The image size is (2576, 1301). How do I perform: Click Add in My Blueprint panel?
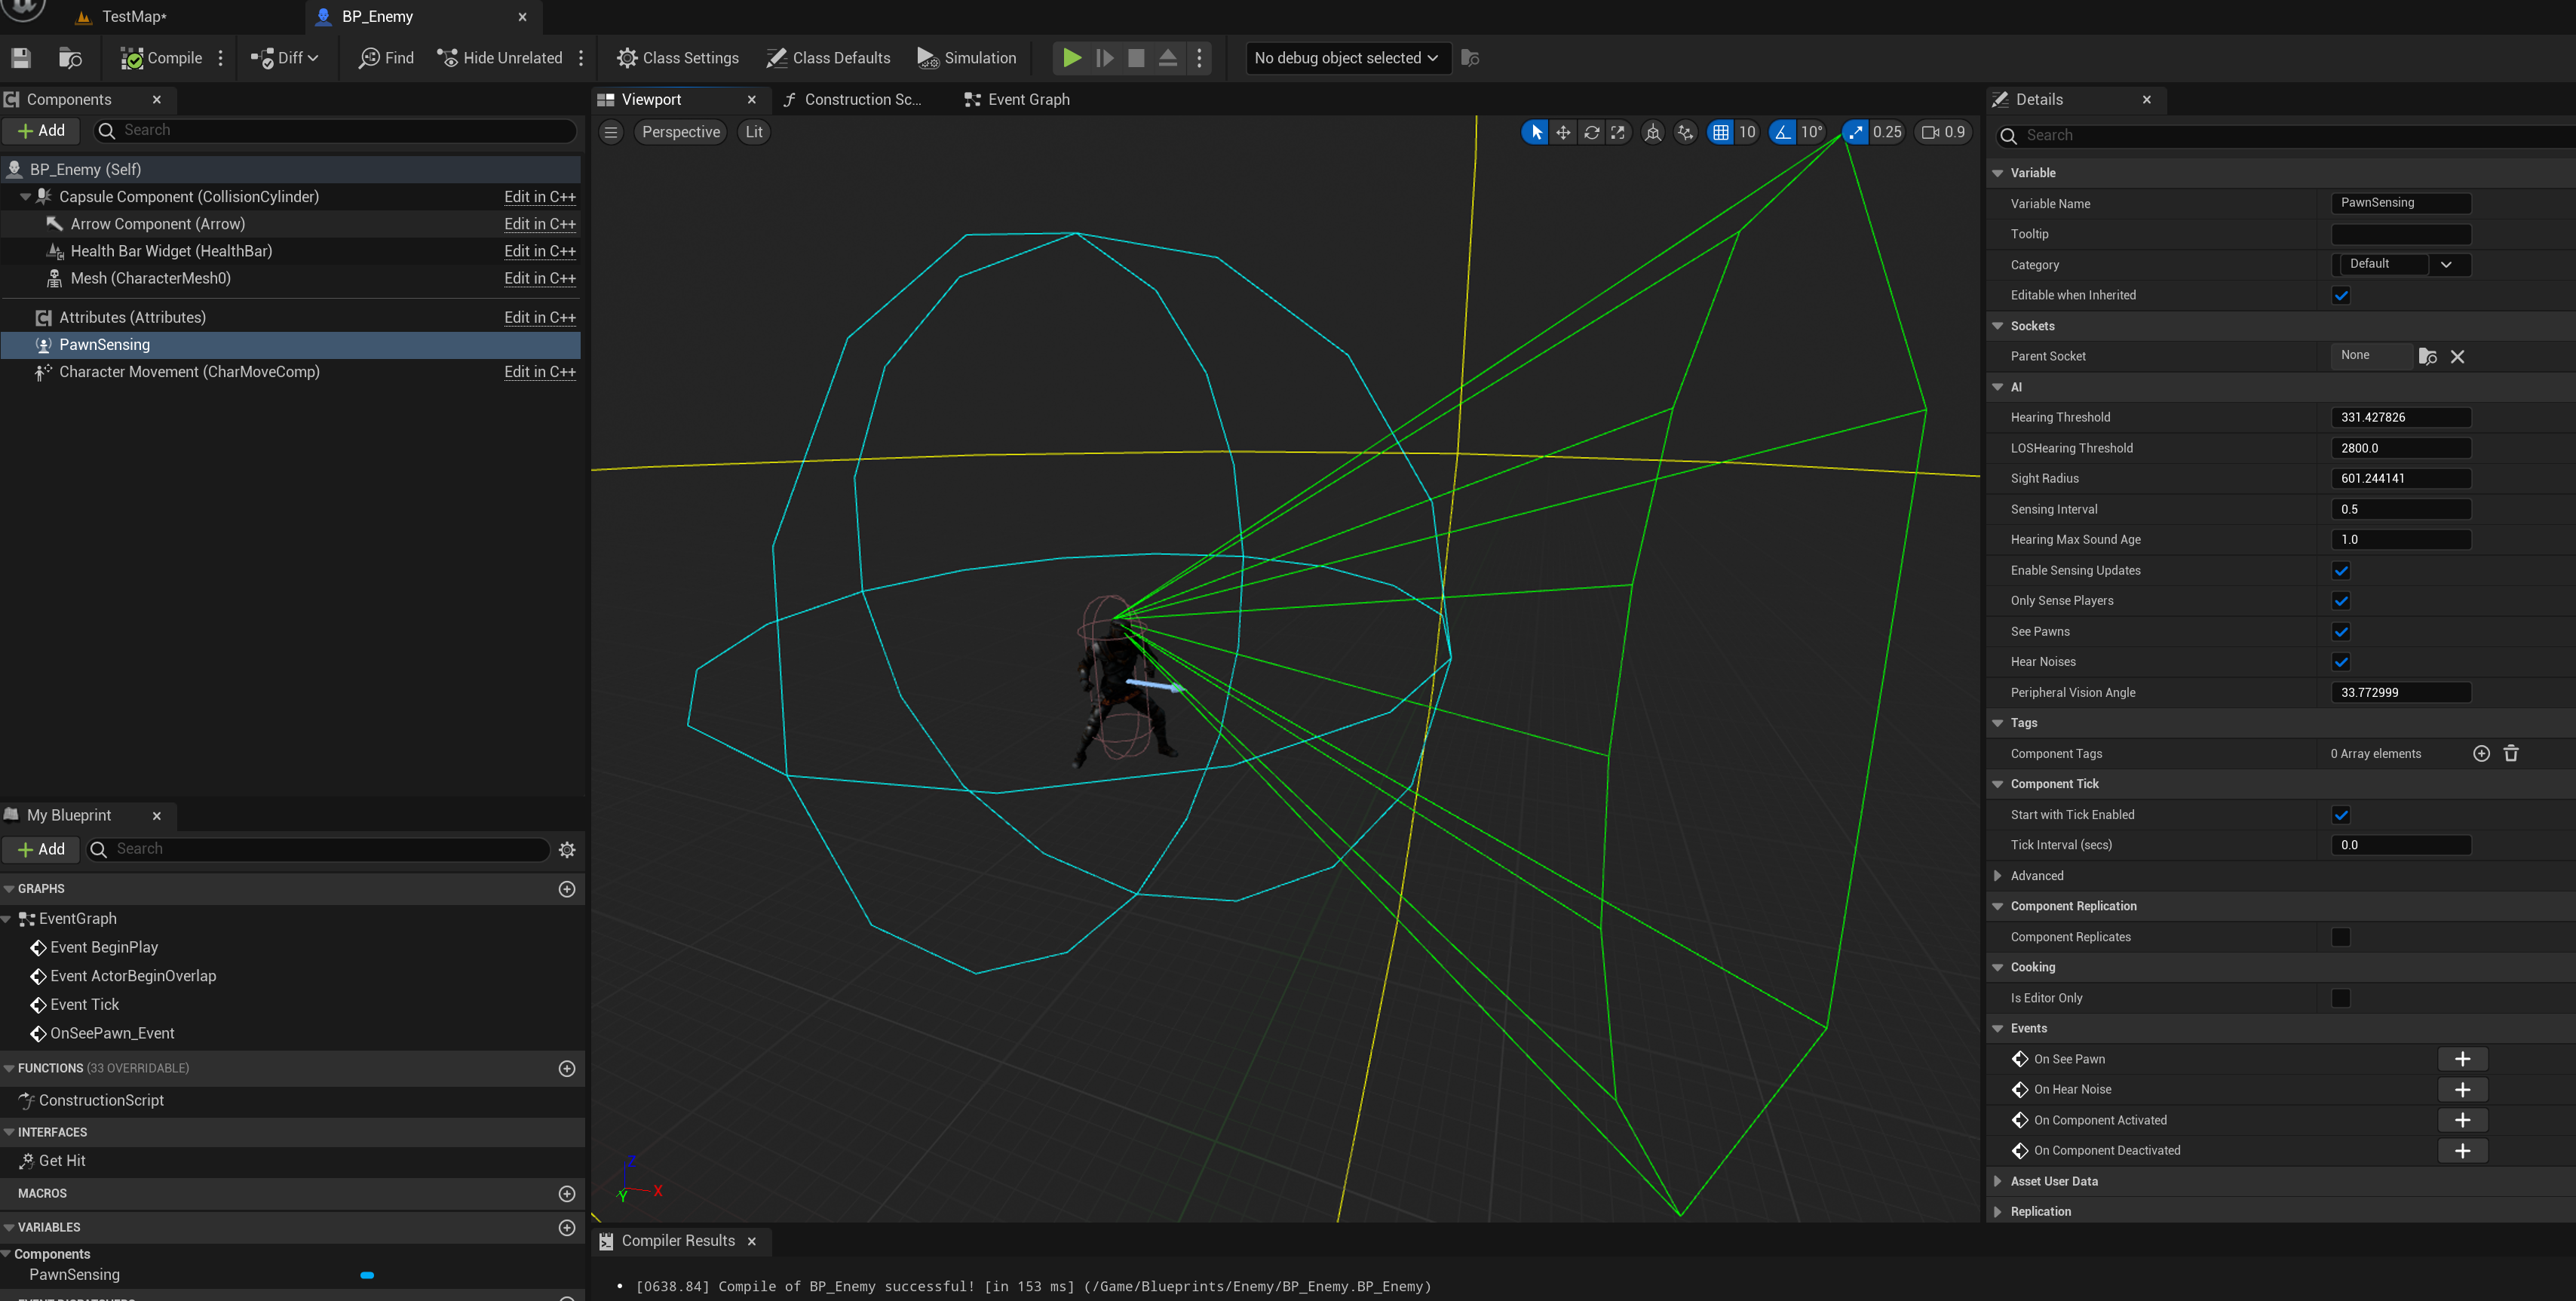coord(41,850)
